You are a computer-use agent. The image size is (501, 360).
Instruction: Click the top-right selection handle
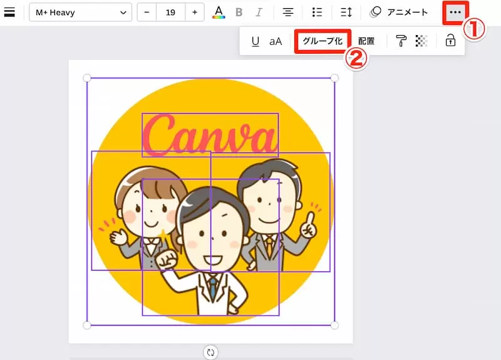tap(334, 78)
